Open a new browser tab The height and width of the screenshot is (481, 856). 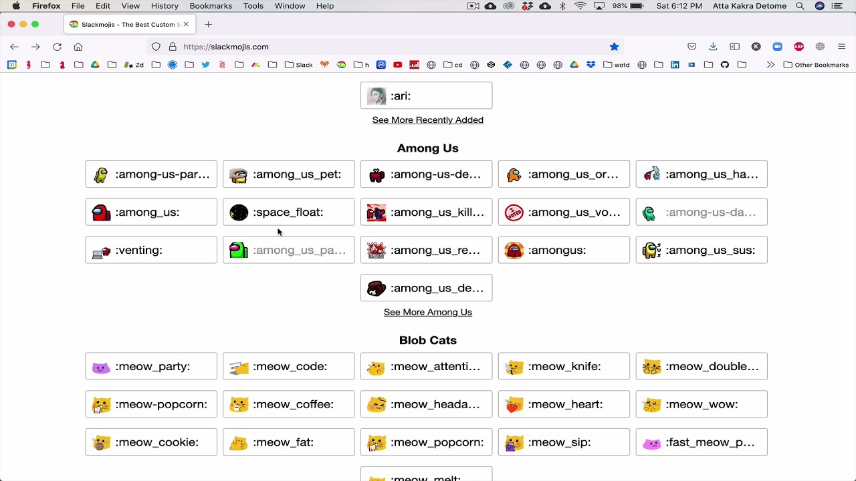click(208, 25)
